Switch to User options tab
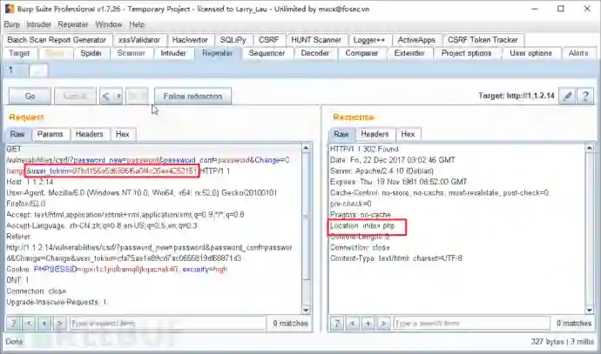 point(530,53)
